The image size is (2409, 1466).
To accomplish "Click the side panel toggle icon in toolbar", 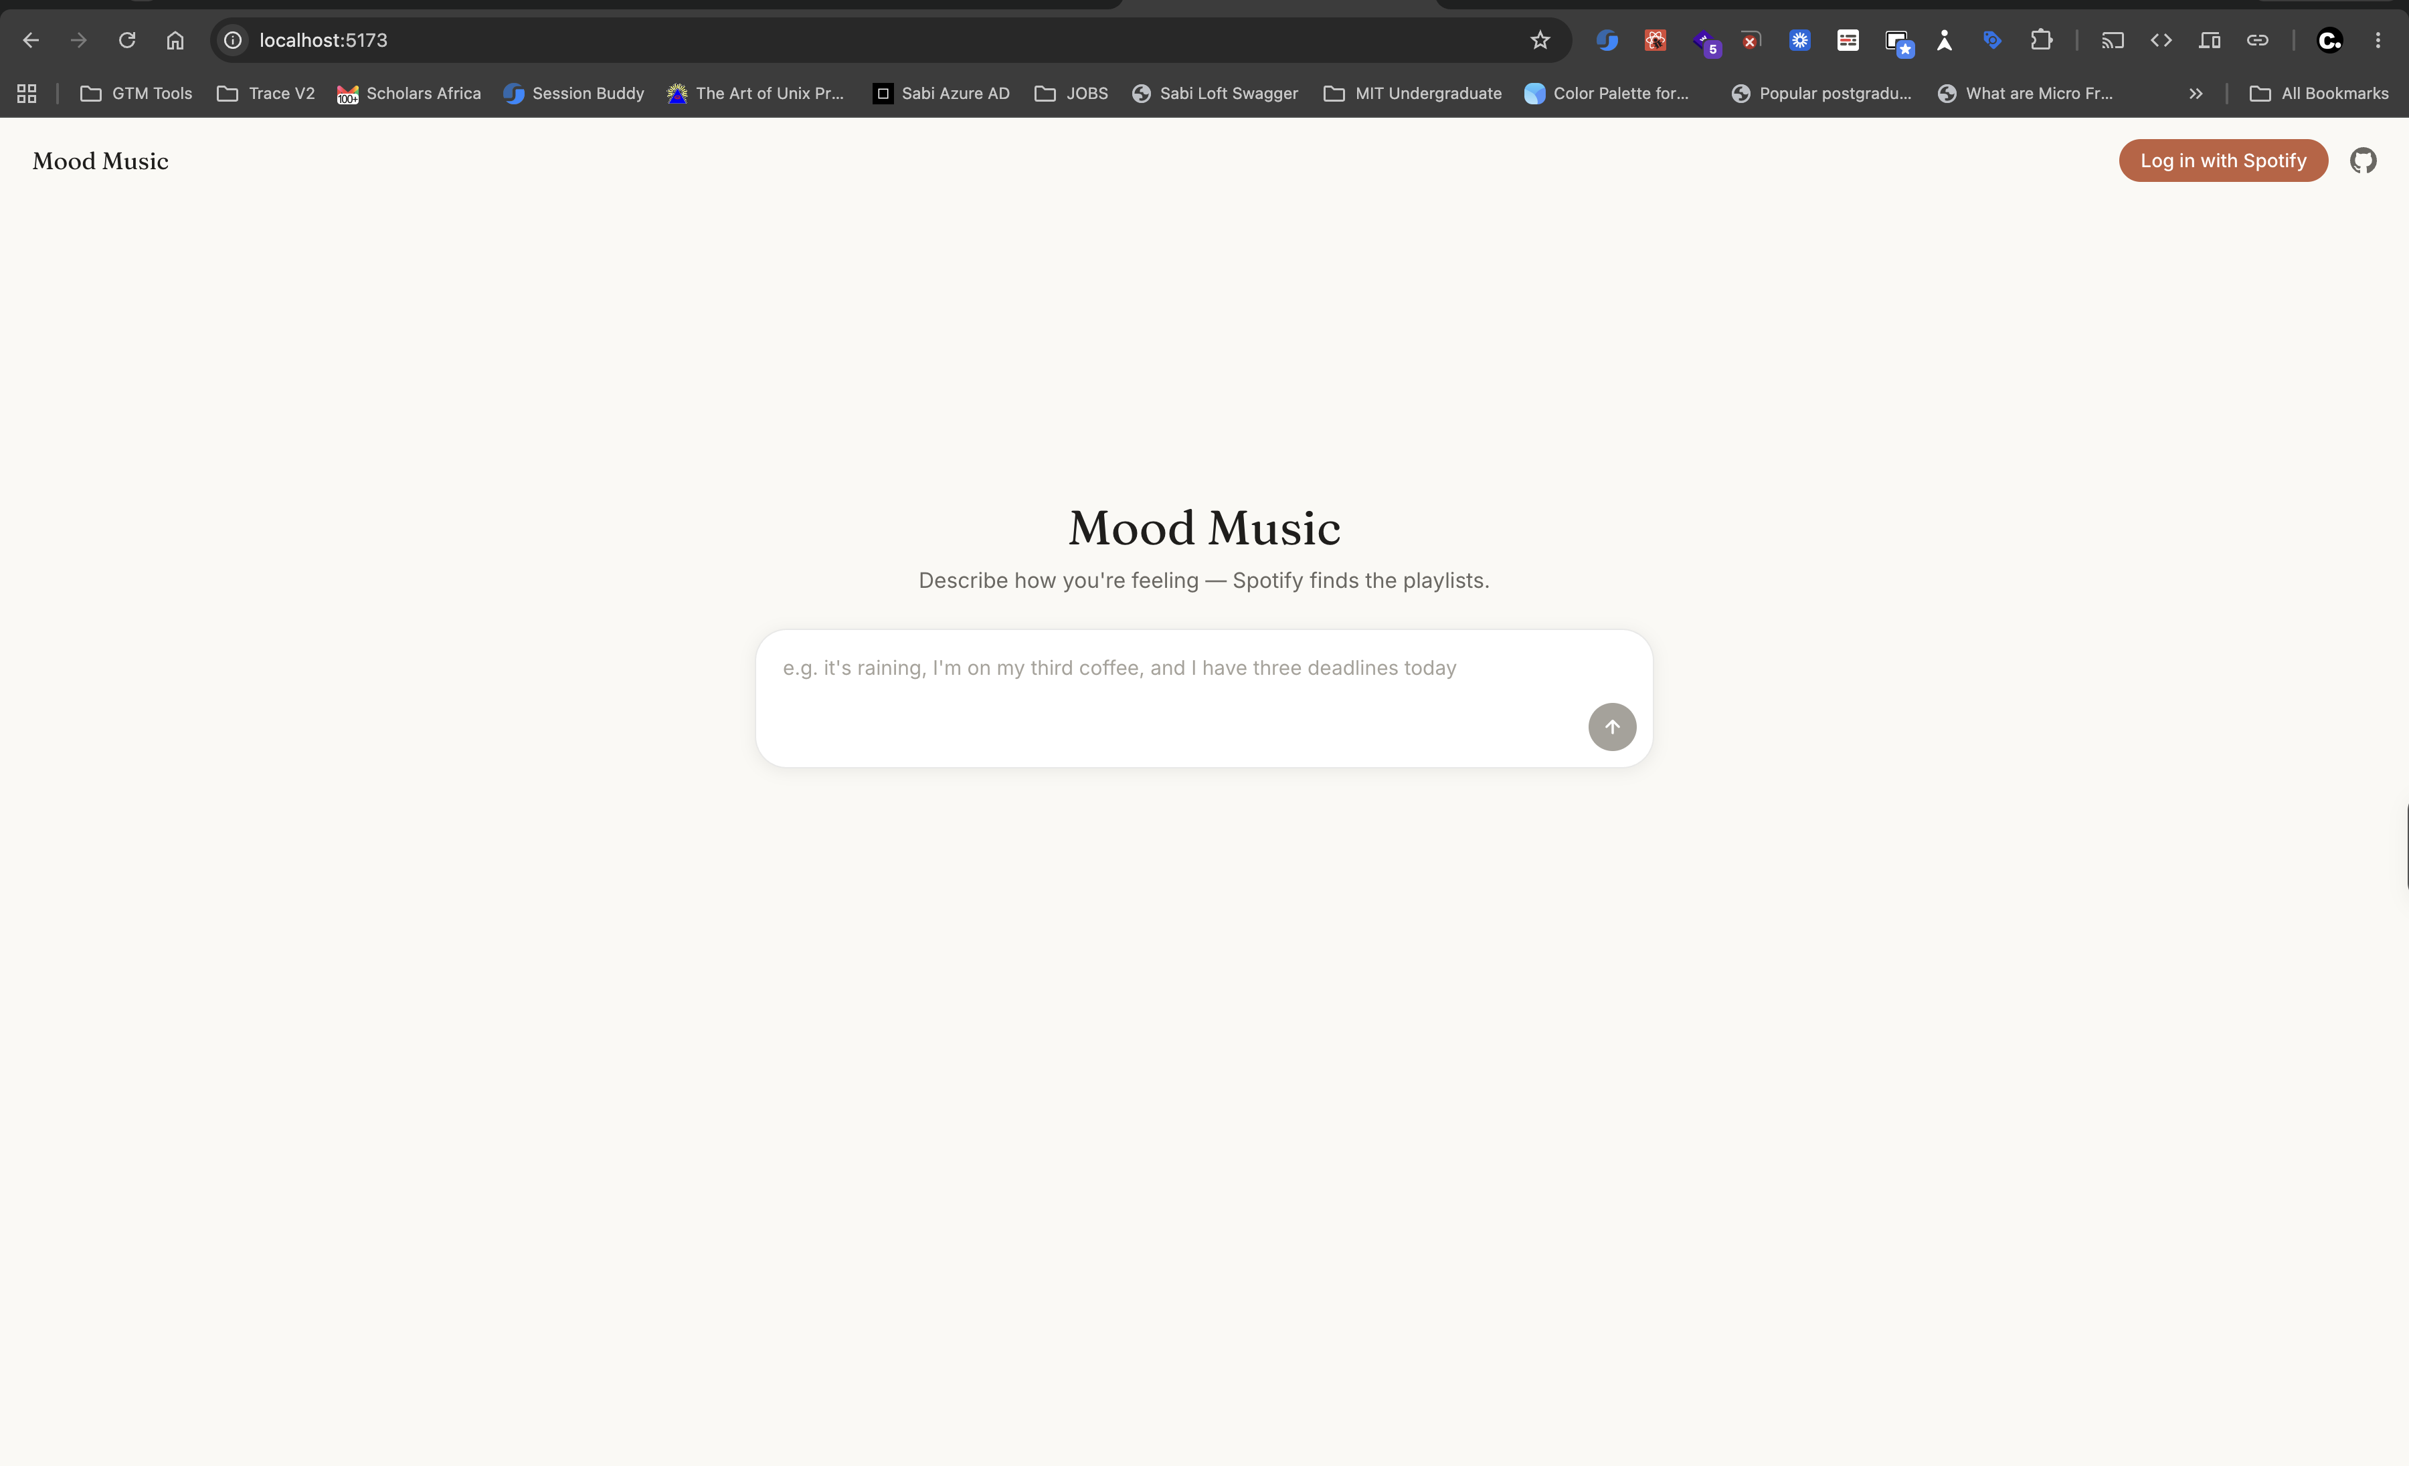I will pyautogui.click(x=2210, y=40).
